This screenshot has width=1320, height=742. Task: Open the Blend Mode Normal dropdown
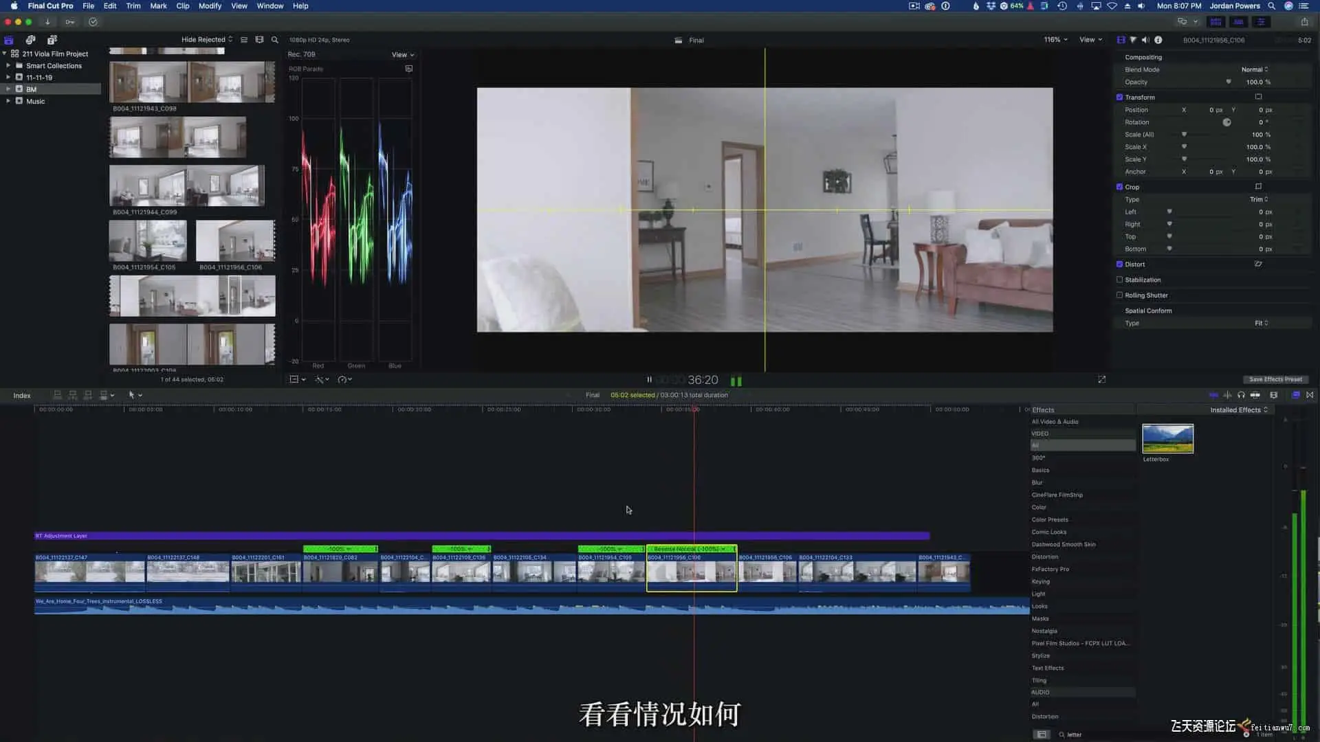1255,69
